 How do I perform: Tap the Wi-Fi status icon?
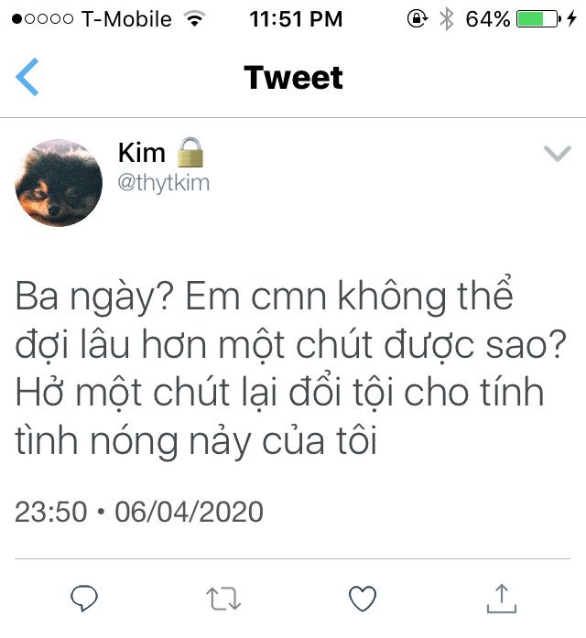click(x=194, y=18)
